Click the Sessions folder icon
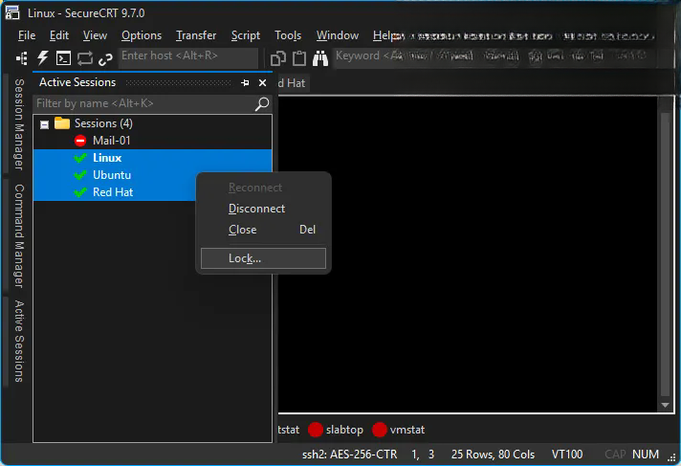This screenshot has height=466, width=681. tap(62, 123)
